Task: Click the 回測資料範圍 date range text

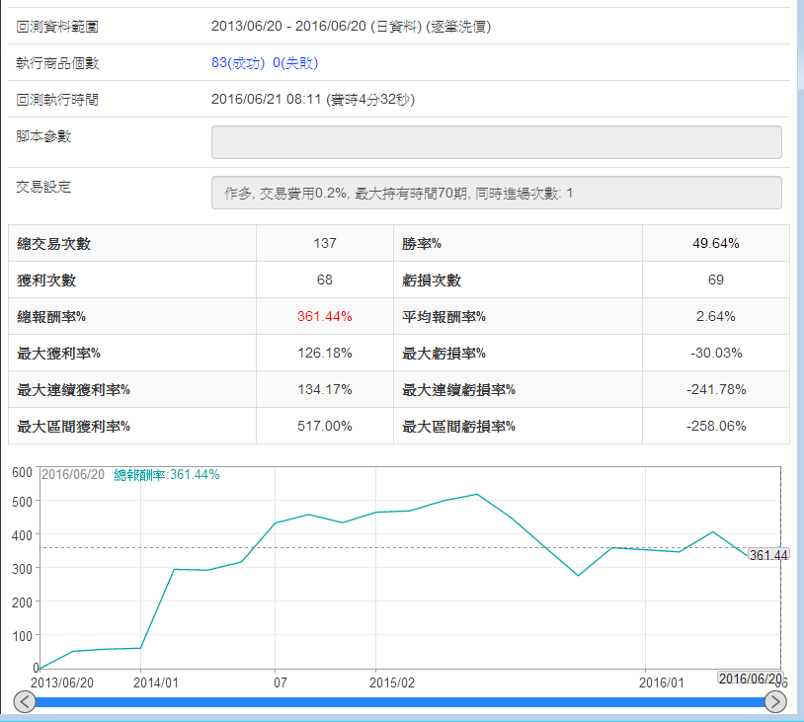Action: click(x=351, y=27)
